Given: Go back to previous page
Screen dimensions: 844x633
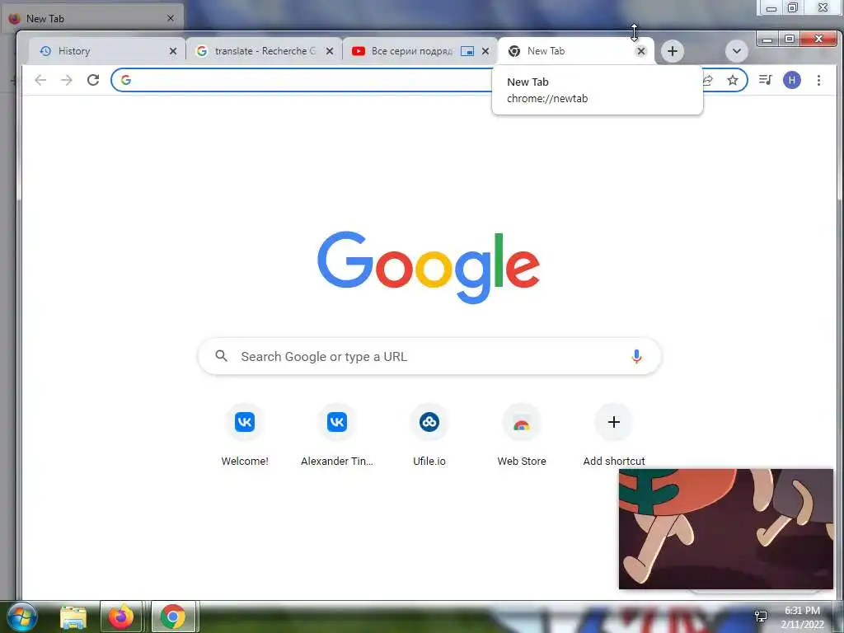Looking at the screenshot, I should (x=40, y=80).
